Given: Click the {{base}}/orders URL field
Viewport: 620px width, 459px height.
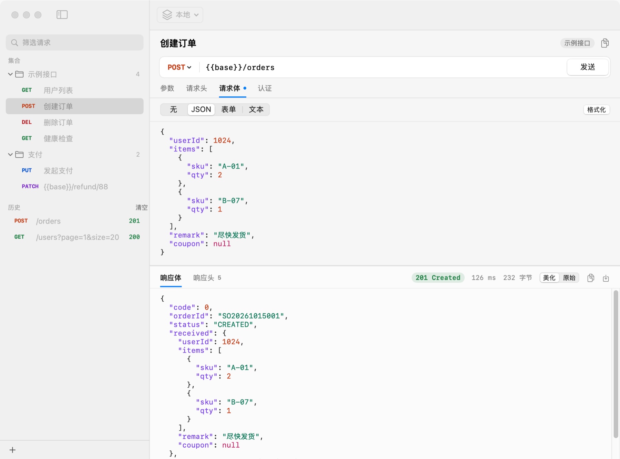Looking at the screenshot, I should 382,67.
